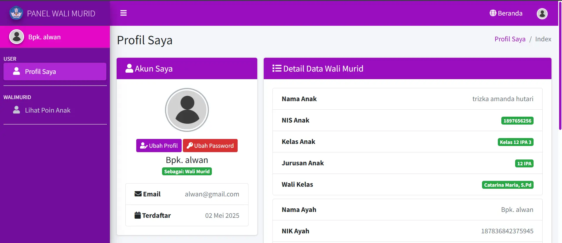Click the Sebagai: Wali Murid badge
Viewport: 562px width, 243px height.
click(x=187, y=171)
